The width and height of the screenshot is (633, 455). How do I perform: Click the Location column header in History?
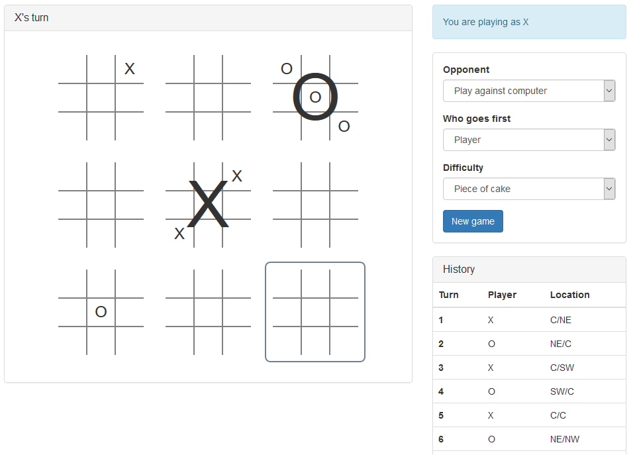[x=569, y=295]
